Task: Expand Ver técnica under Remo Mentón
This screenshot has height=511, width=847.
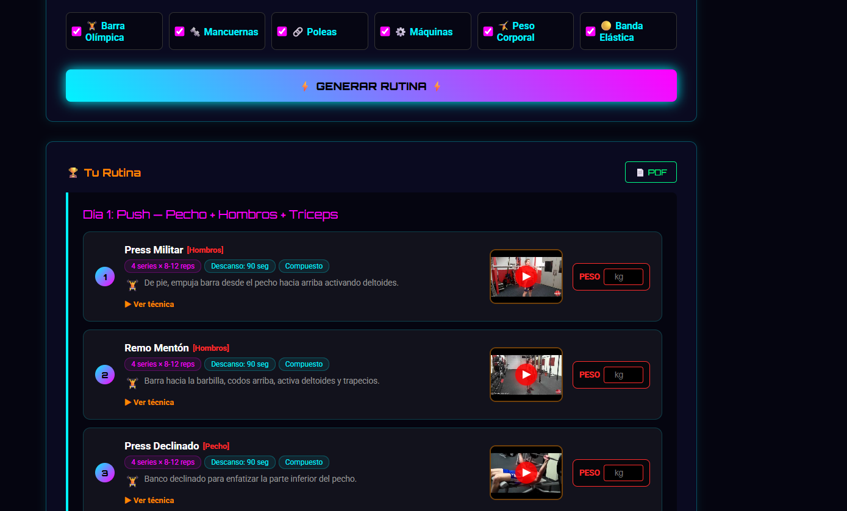Action: 149,402
